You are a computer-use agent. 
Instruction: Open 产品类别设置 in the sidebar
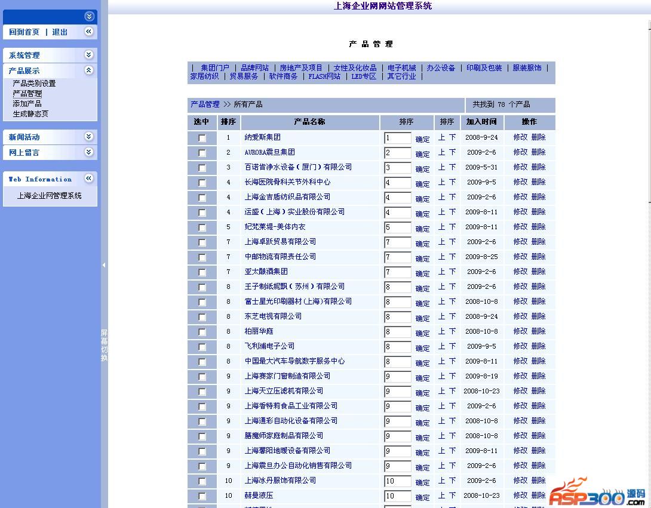(x=34, y=84)
